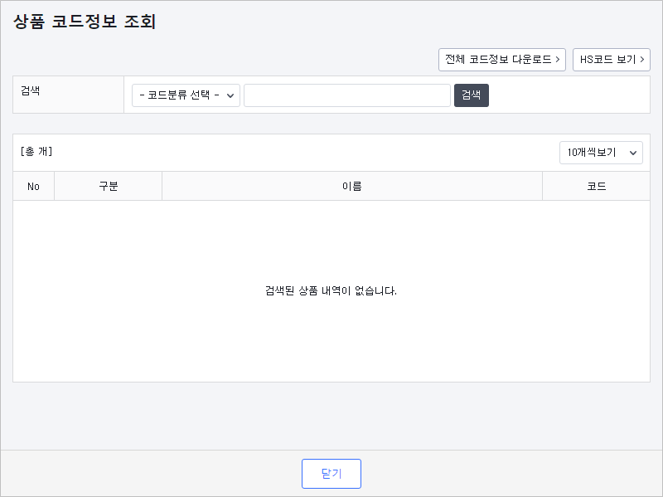Image resolution: width=663 pixels, height=497 pixels.
Task: Click the chevron icon beside HS코드 보기
Action: pyautogui.click(x=641, y=60)
